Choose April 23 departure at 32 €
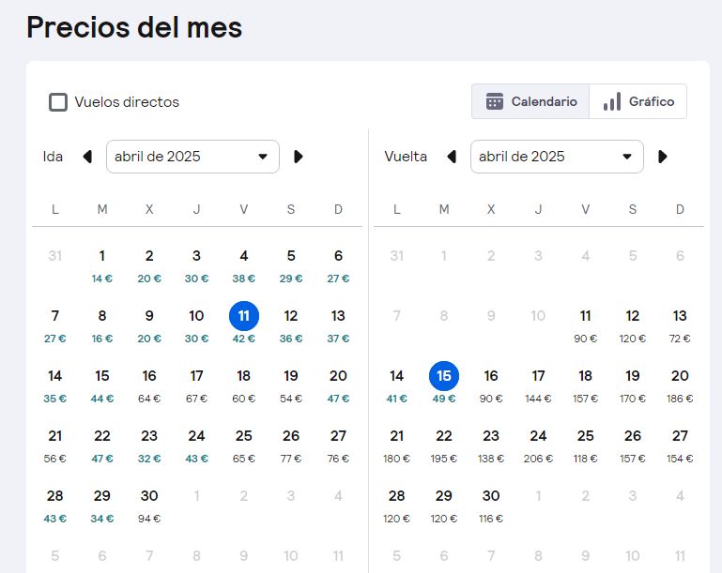The image size is (722, 573). [x=149, y=446]
